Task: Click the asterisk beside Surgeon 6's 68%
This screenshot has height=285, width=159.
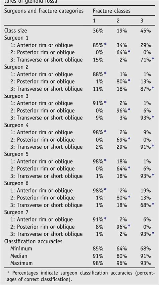Action: pyautogui.click(x=153, y=204)
